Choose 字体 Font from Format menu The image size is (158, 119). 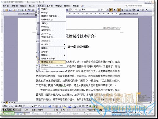[52, 9]
